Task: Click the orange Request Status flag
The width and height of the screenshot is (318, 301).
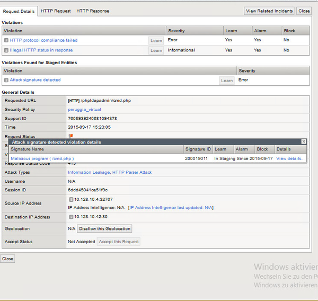Action: [x=70, y=136]
